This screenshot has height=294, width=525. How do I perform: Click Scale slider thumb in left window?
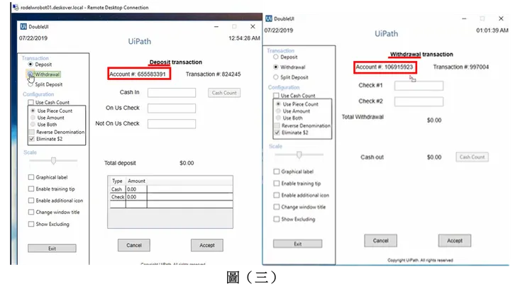click(x=53, y=161)
